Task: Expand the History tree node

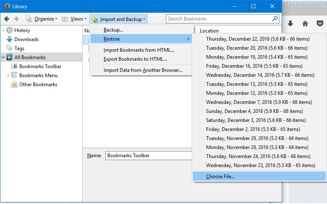Action: point(3,30)
